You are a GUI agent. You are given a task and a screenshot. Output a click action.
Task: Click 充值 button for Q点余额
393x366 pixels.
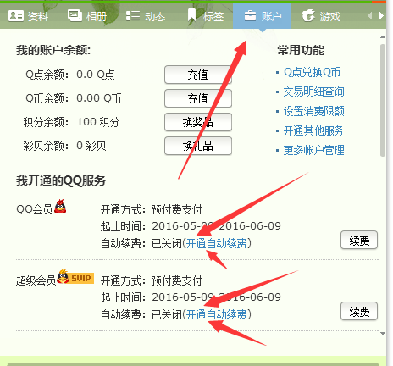[x=198, y=75]
